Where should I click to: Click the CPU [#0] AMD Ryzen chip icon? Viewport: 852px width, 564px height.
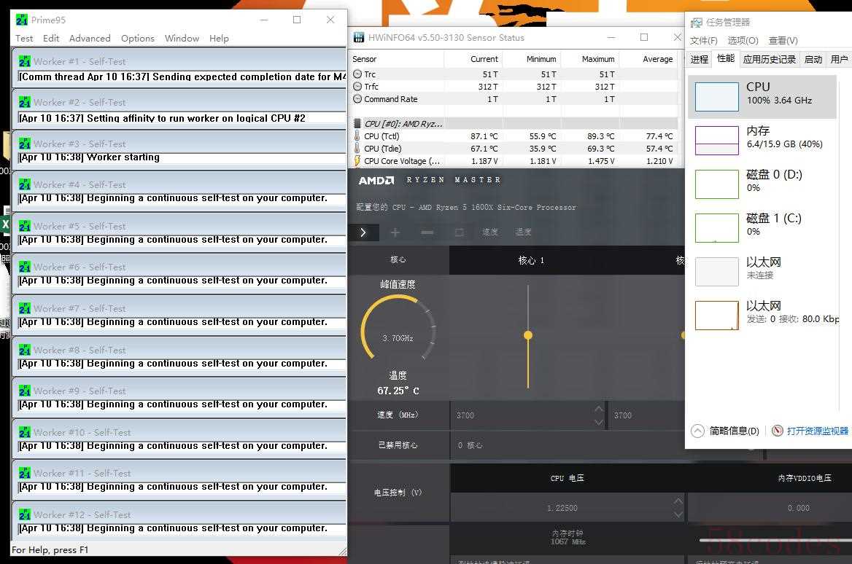click(x=357, y=124)
